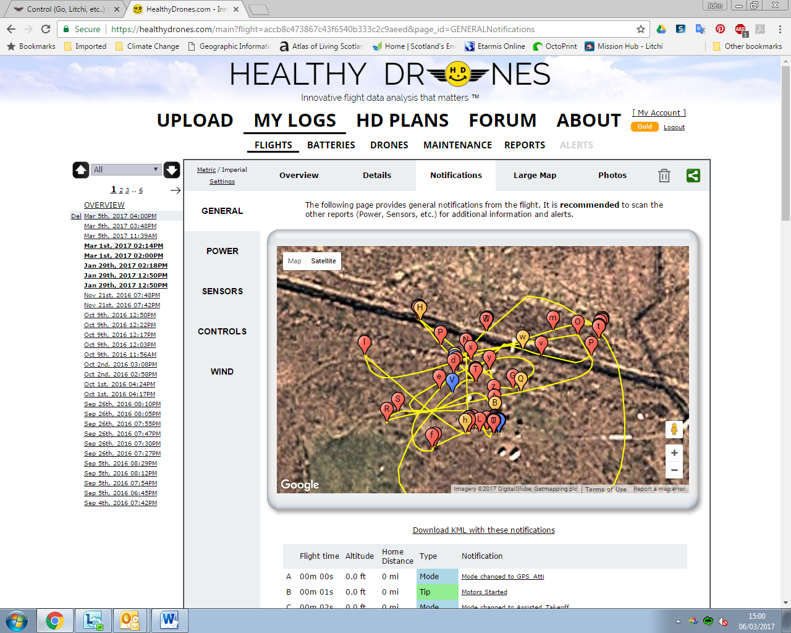Click Download KML with these notifications link
This screenshot has width=791, height=633.
484,530
